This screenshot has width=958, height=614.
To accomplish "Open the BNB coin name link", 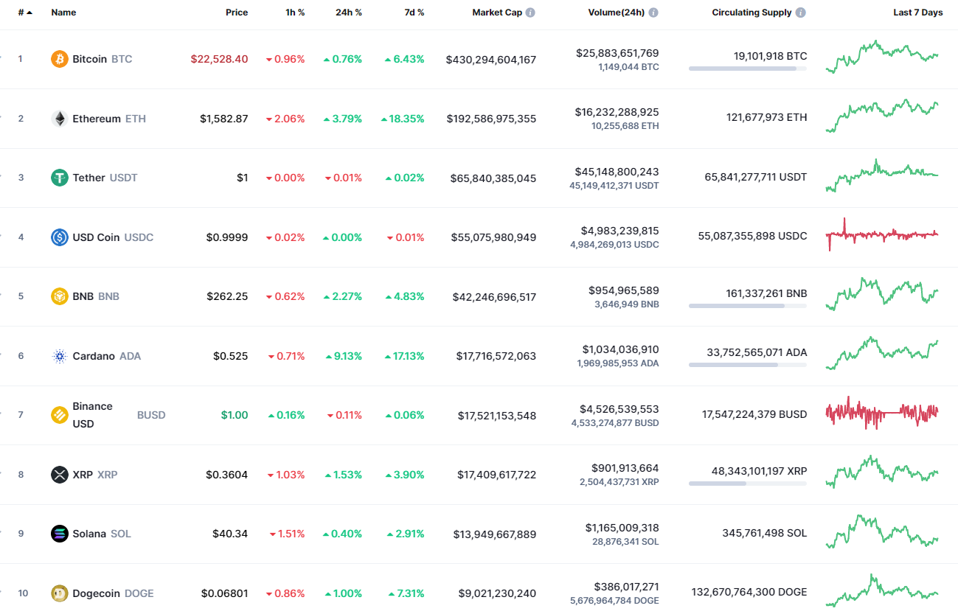I will point(83,296).
